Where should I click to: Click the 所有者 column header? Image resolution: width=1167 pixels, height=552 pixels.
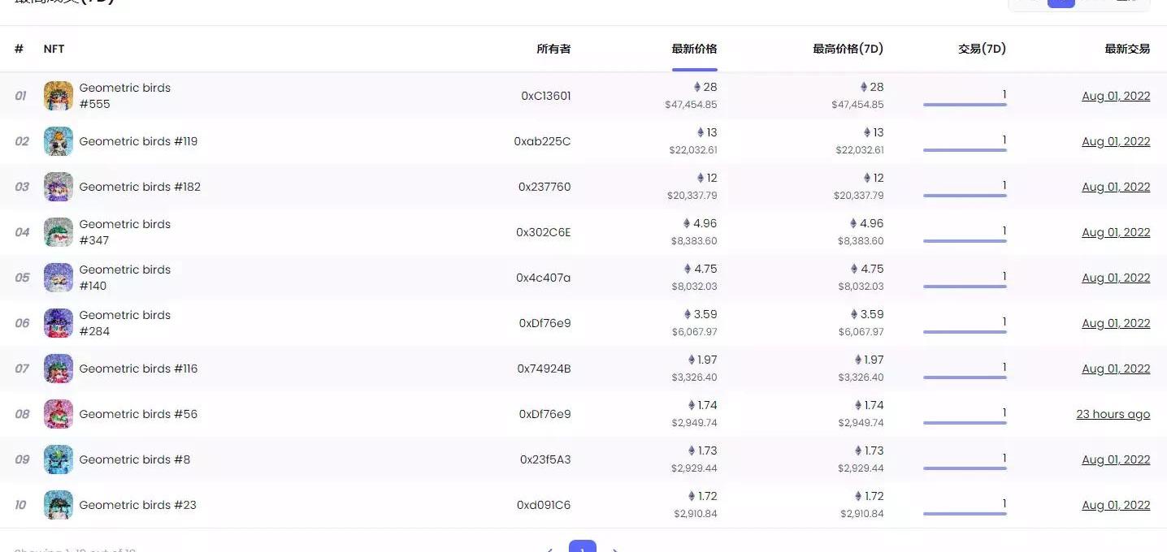tap(553, 49)
